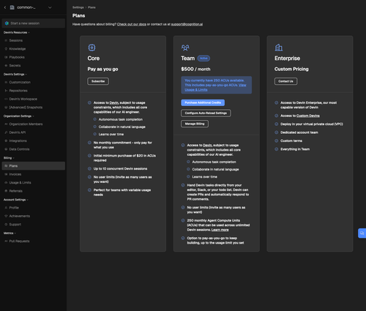Open the 'Check out our docs' link
The image size is (366, 311).
point(132,24)
